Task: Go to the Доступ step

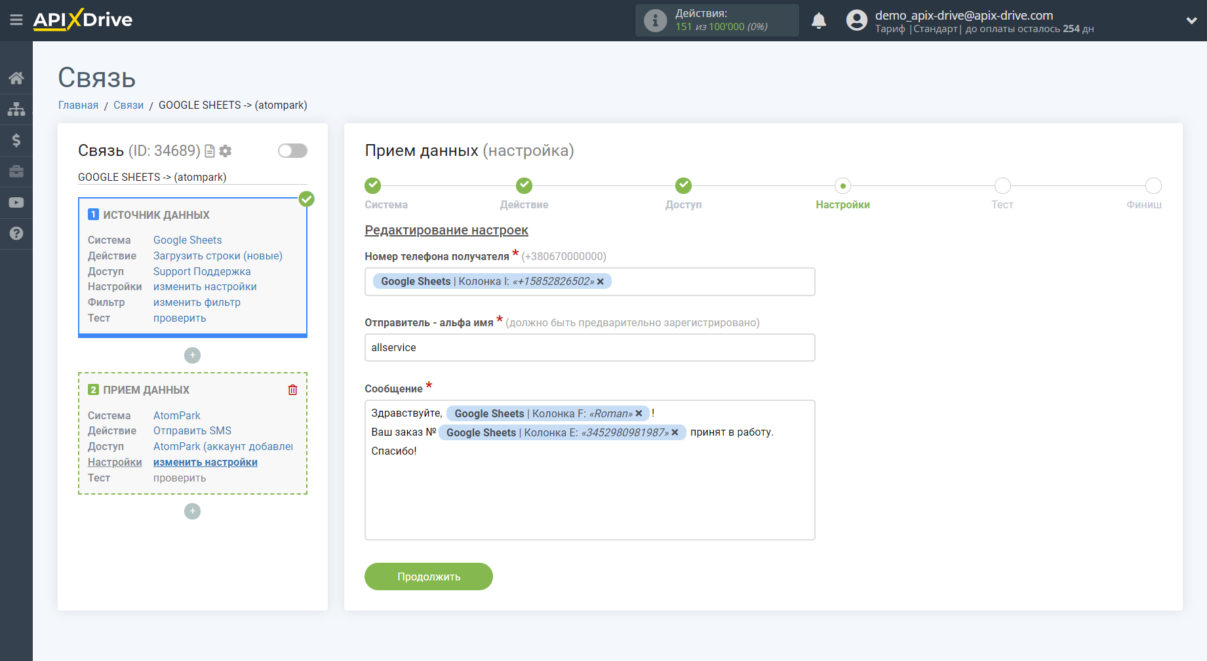Action: coord(683,186)
